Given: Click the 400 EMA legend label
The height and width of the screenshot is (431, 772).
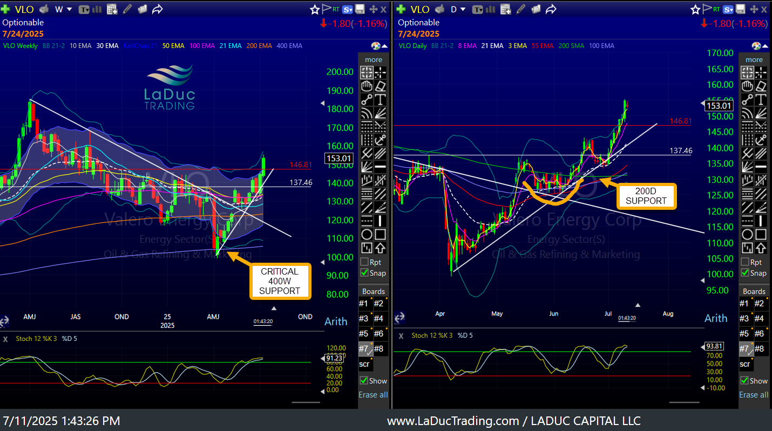Looking at the screenshot, I should pyautogui.click(x=289, y=46).
